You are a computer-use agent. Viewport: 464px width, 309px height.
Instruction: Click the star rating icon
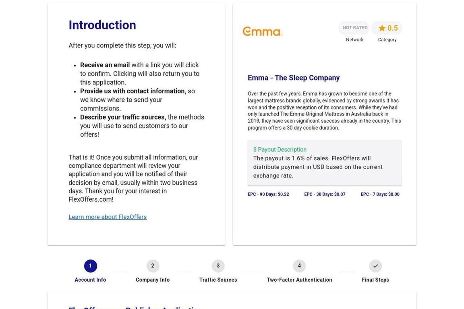coord(382,28)
